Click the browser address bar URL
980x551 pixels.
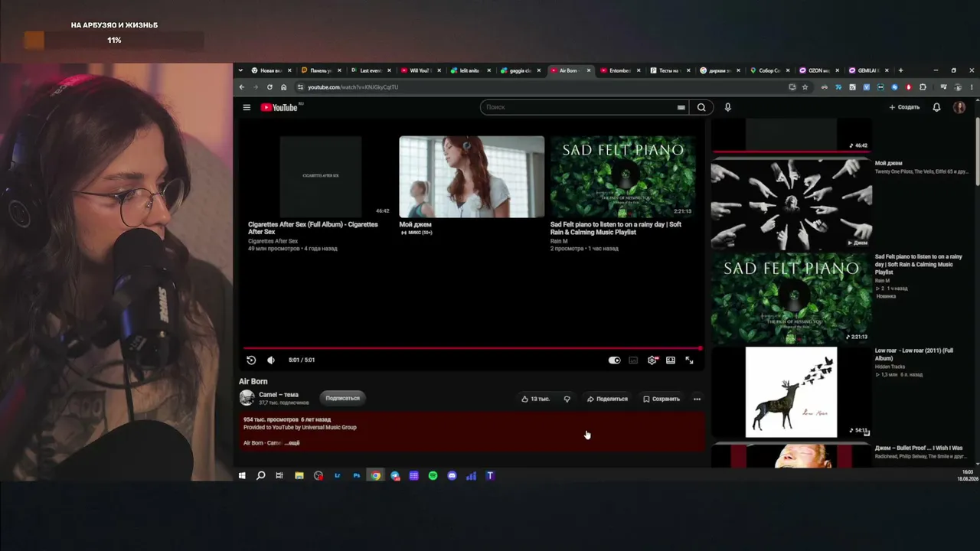point(353,87)
